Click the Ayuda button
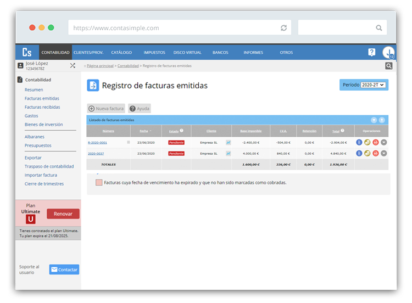The width and height of the screenshot is (412, 303). coord(140,109)
